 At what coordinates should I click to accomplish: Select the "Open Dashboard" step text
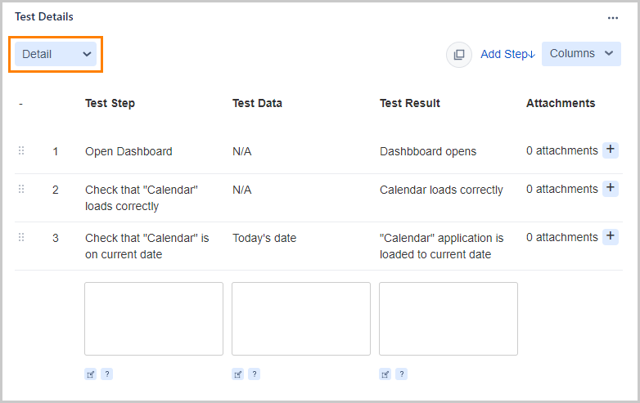point(128,151)
